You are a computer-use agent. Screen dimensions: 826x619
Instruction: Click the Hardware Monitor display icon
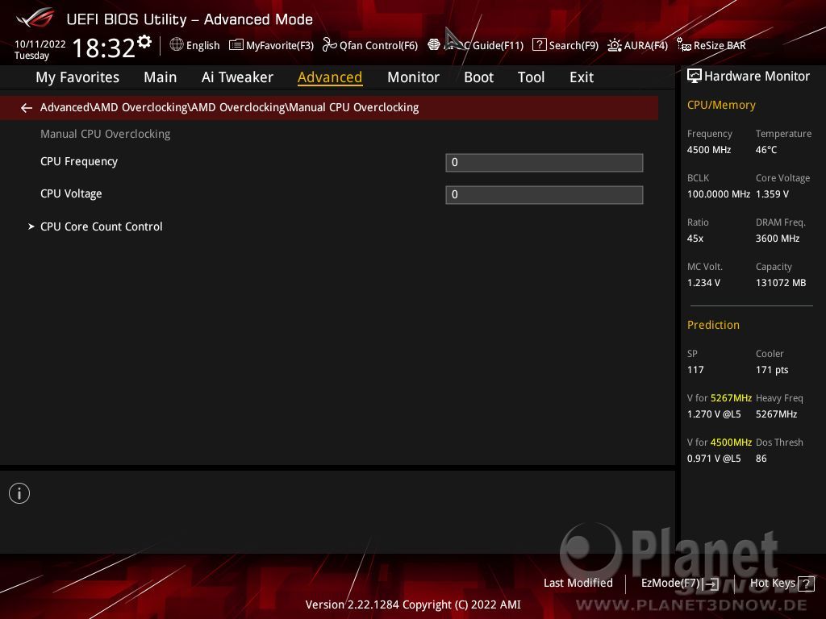point(695,77)
